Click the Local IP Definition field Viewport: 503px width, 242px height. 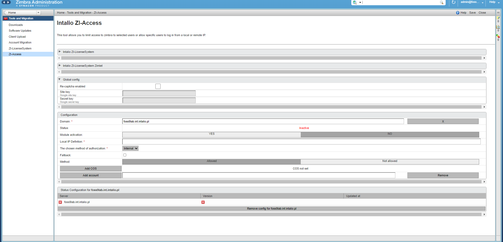pyautogui.click(x=301, y=142)
